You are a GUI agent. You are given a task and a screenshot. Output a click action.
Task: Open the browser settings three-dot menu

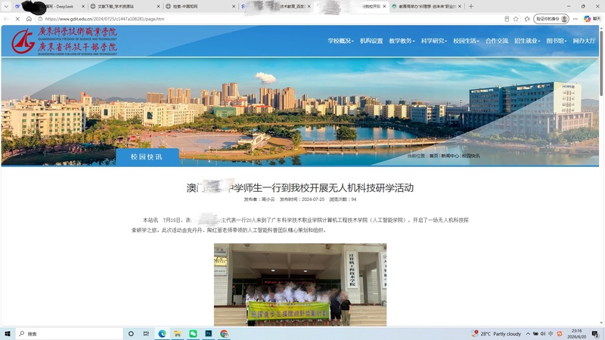pos(576,18)
